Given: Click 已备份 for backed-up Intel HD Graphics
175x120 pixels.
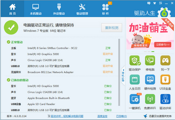Looking at the screenshot, I should click(108, 86).
